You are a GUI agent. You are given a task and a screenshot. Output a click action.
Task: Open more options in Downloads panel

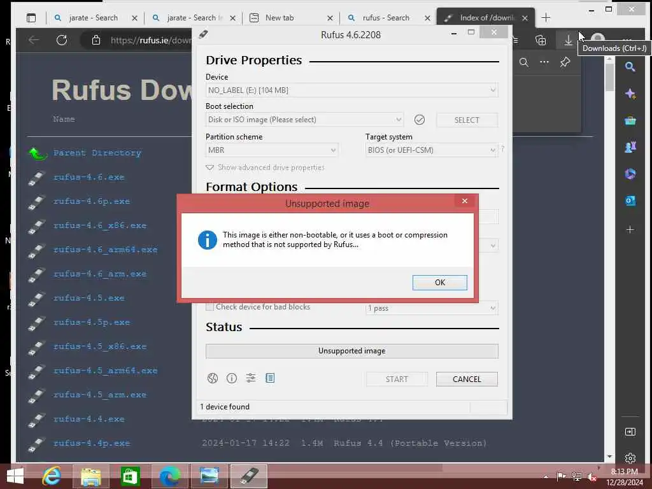point(544,62)
